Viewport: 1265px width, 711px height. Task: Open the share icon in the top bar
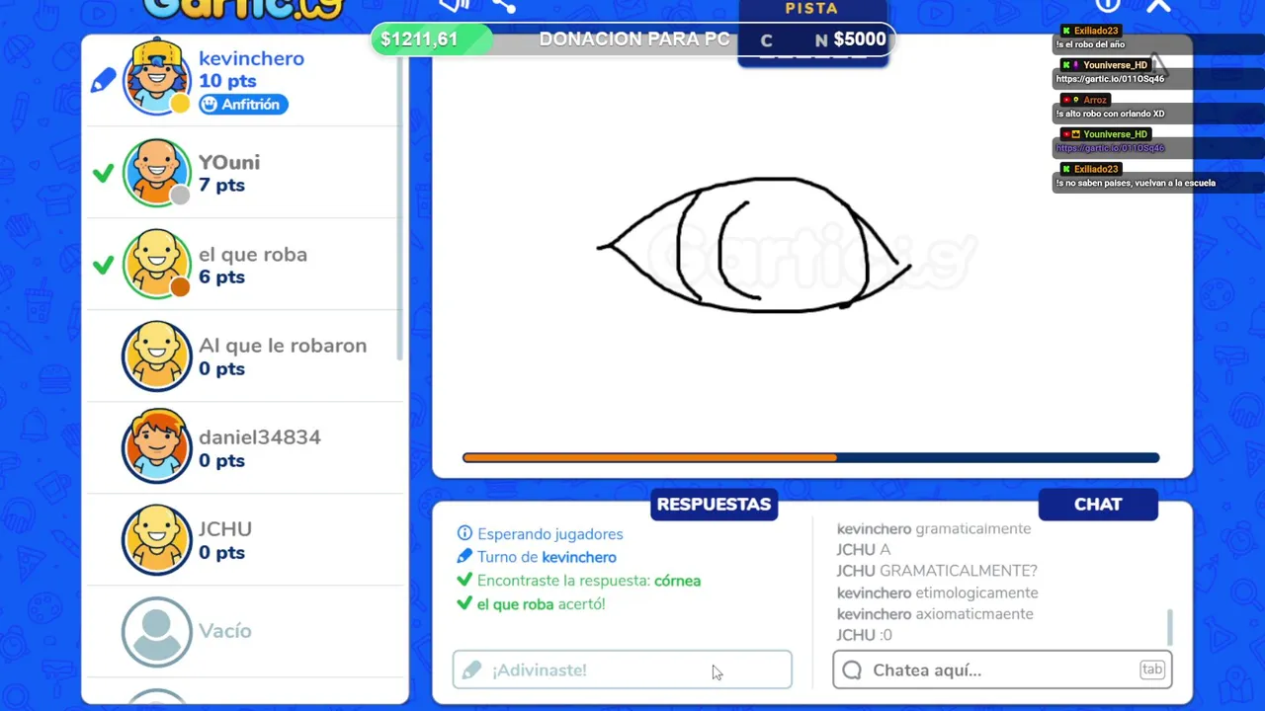click(x=504, y=5)
